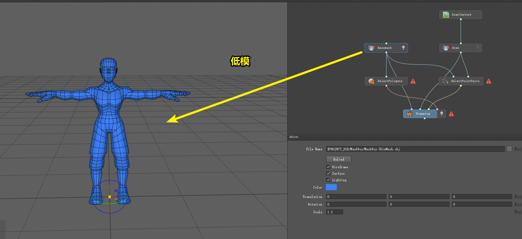
Task: Open the blue Color swatch picker
Action: click(x=331, y=187)
